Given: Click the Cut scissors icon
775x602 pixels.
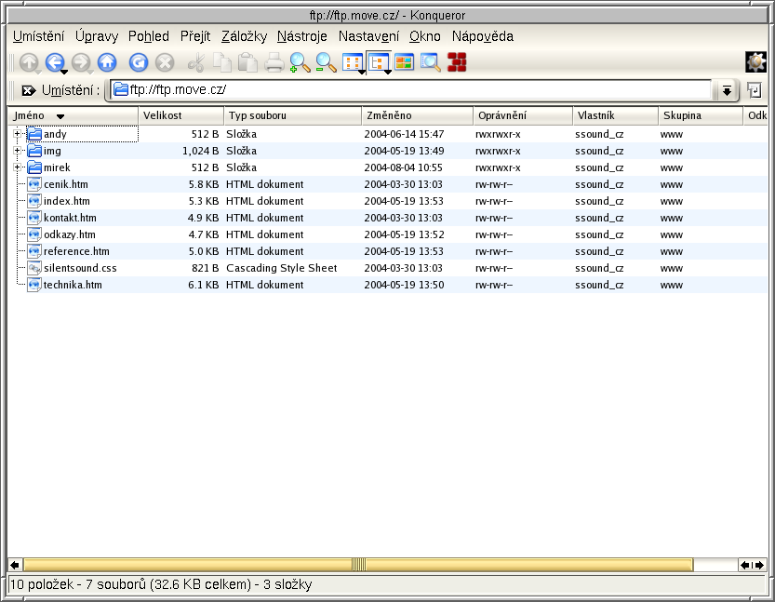Looking at the screenshot, I should coord(196,62).
